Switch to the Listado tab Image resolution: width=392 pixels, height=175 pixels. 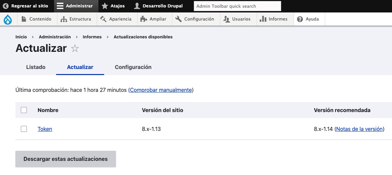(36, 67)
